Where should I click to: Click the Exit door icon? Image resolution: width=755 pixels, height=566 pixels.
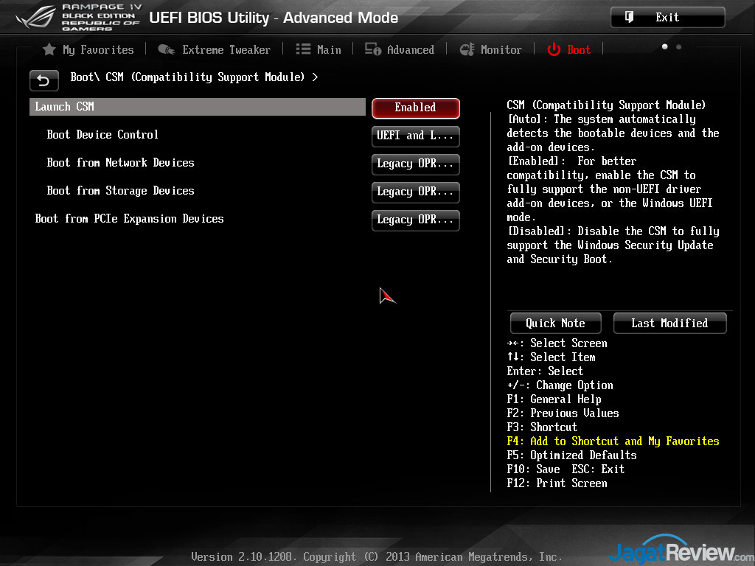point(629,18)
